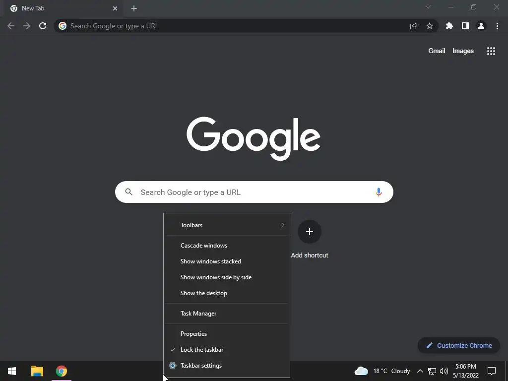508x381 pixels.
Task: Open the Gmail link
Action: coord(437,51)
